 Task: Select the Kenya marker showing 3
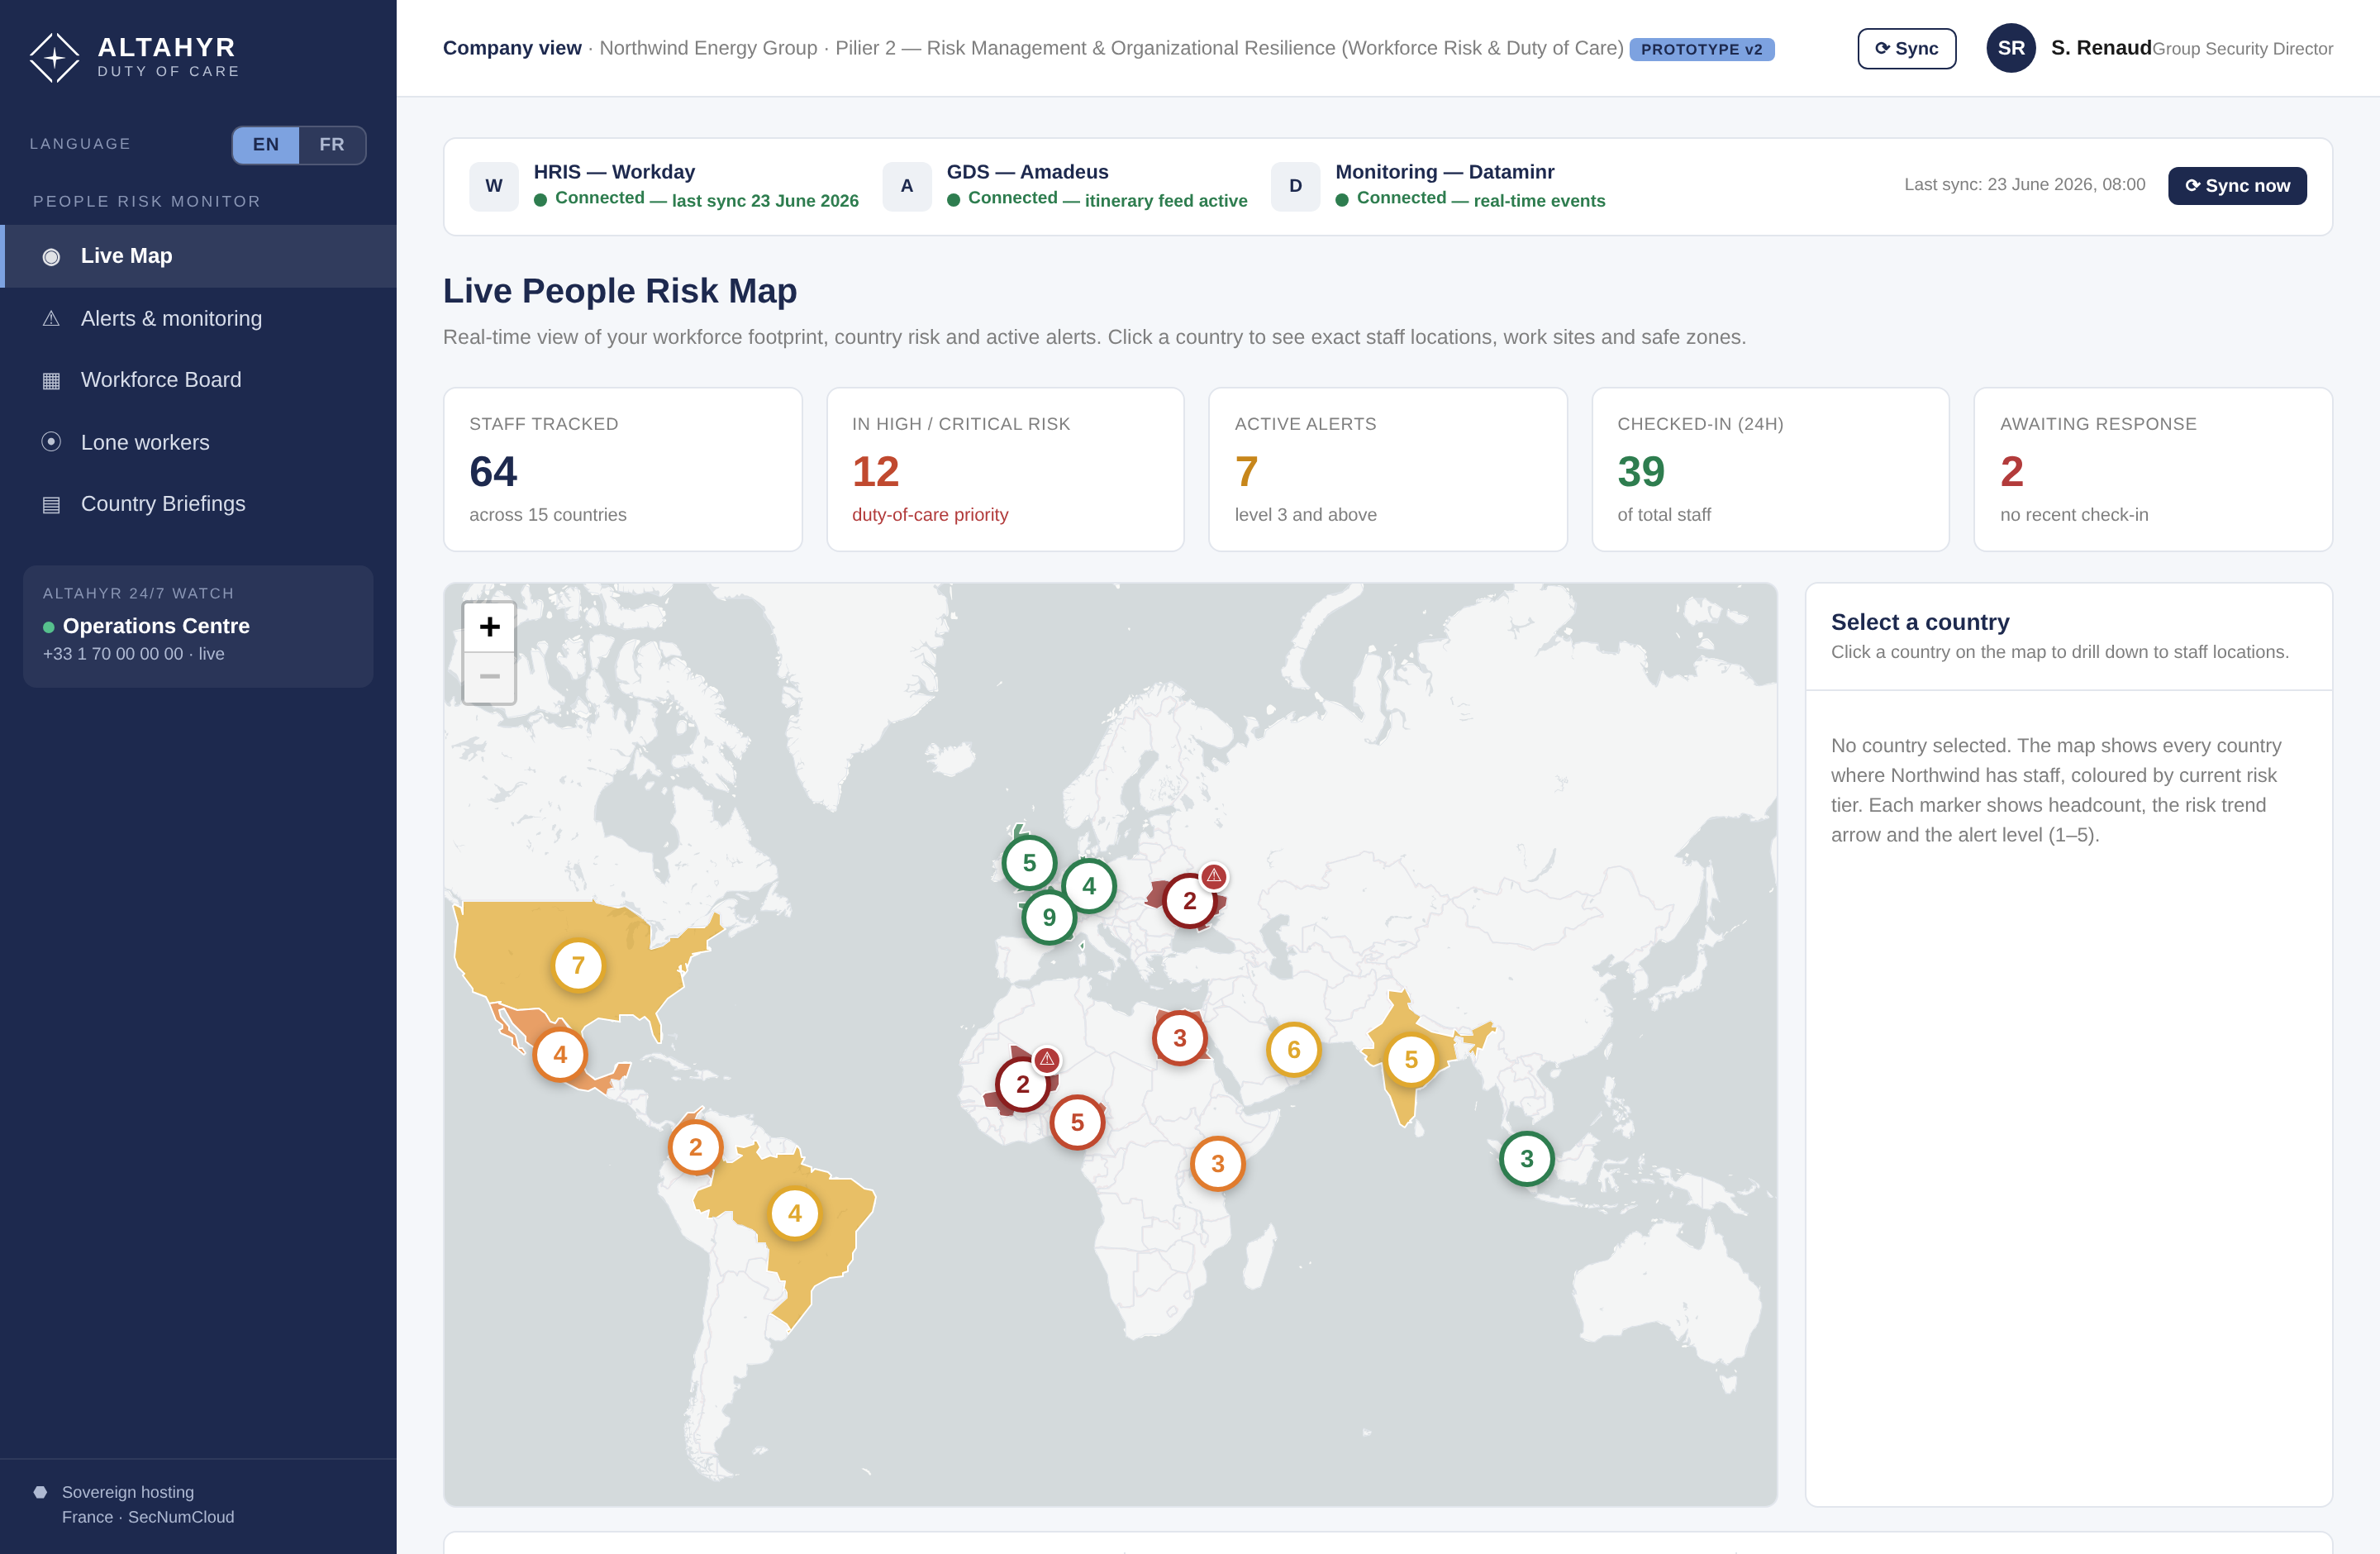[x=1218, y=1163]
